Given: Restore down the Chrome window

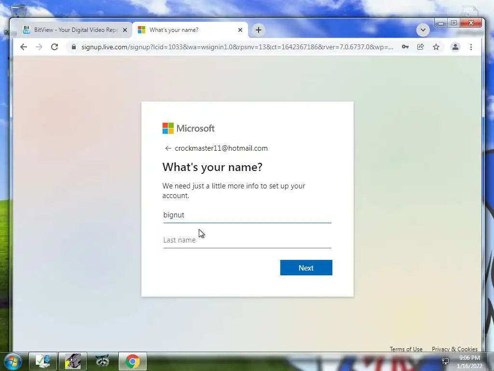Looking at the screenshot, I should tap(453, 23).
